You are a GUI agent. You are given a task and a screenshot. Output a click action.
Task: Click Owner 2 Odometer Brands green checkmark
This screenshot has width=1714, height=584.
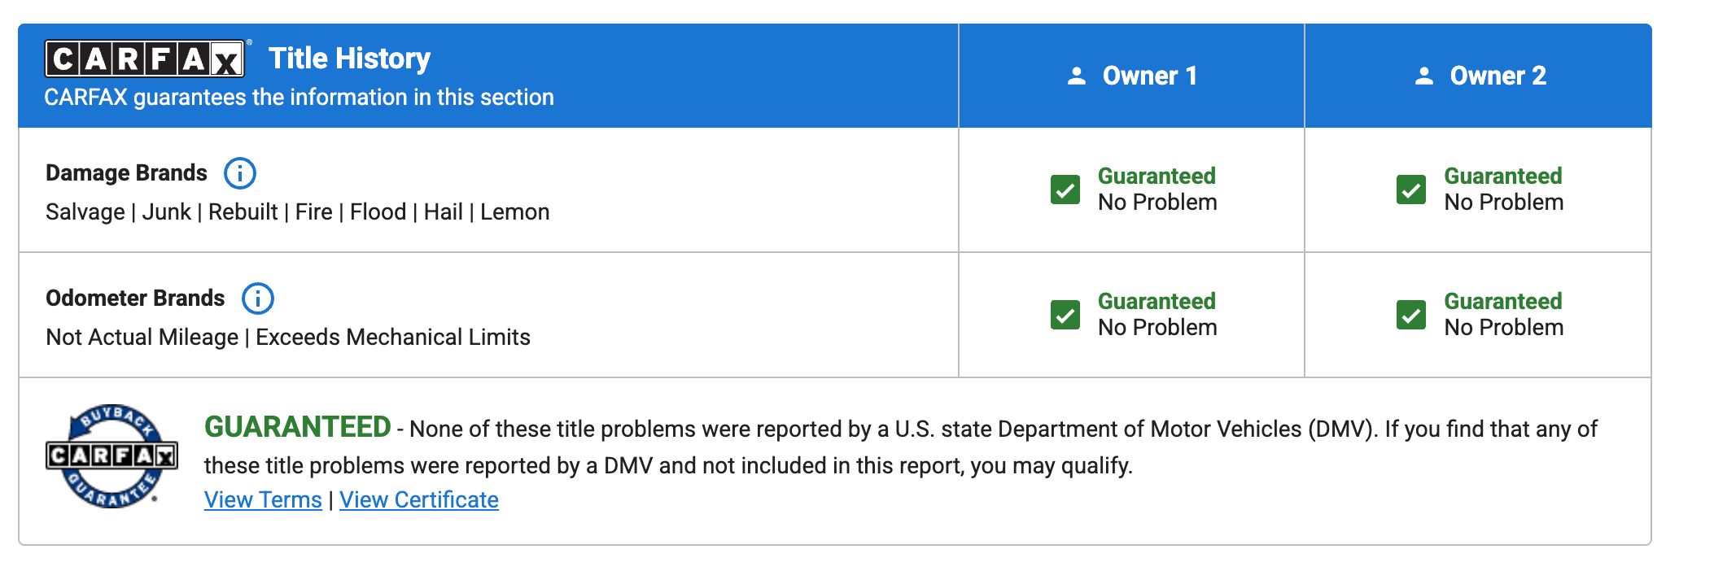1411,315
